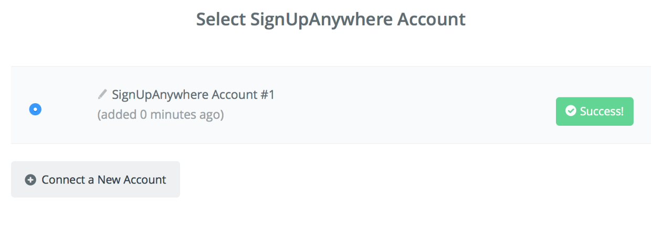
Task: Test account via the Success! badge
Action: (594, 111)
